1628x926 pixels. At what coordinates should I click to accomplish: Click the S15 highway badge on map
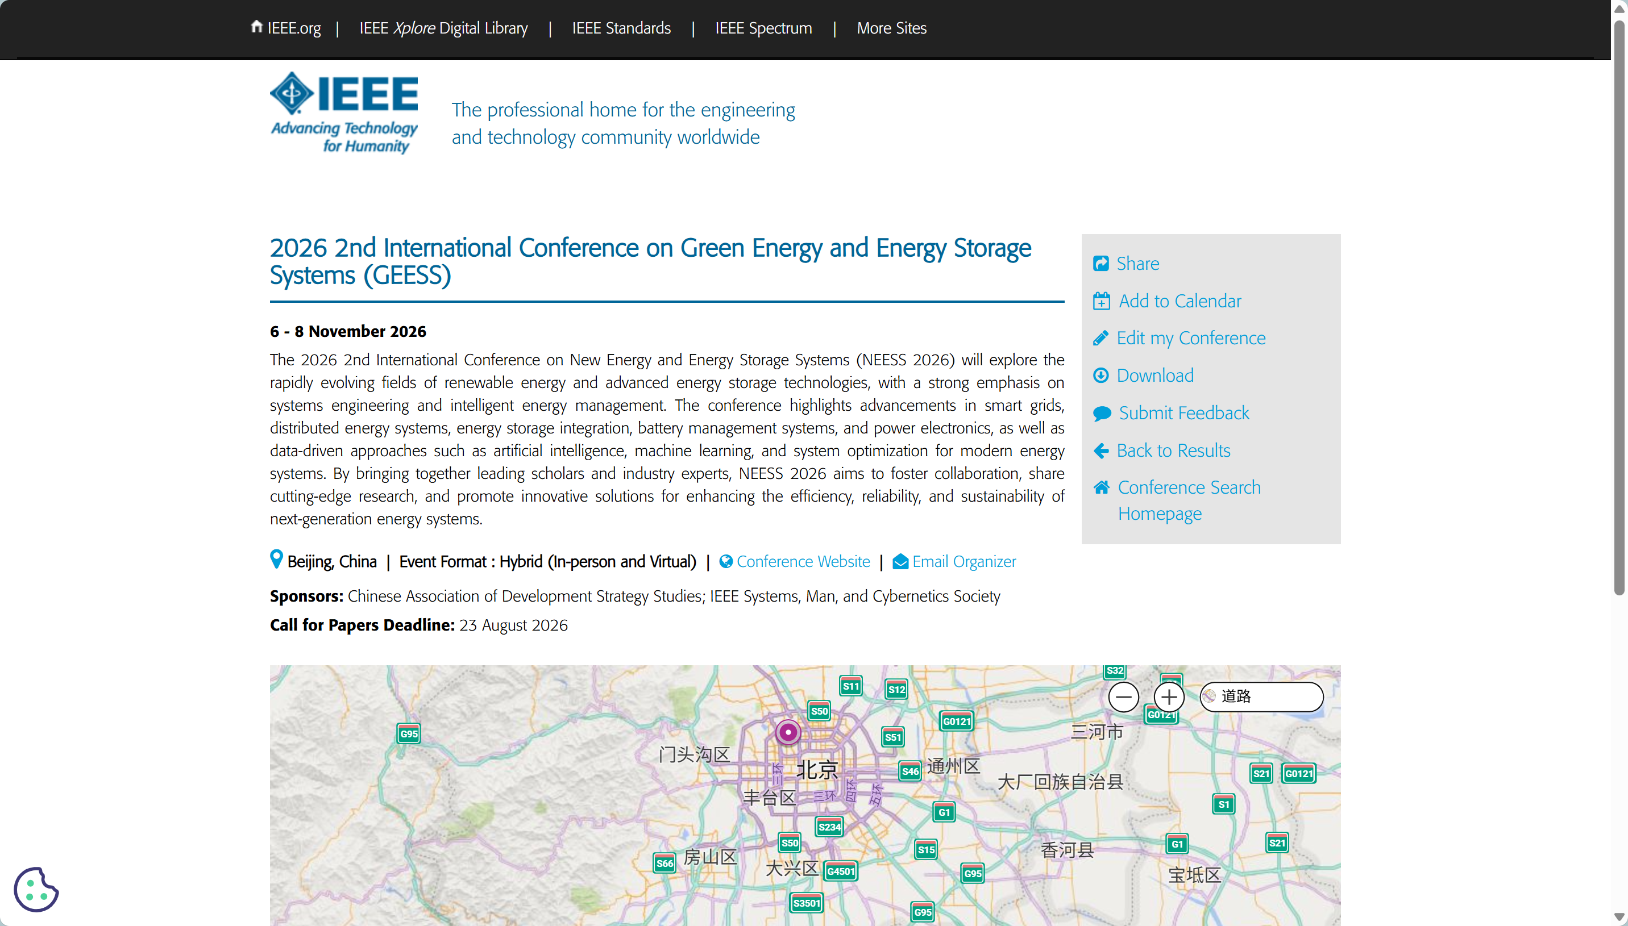click(925, 849)
